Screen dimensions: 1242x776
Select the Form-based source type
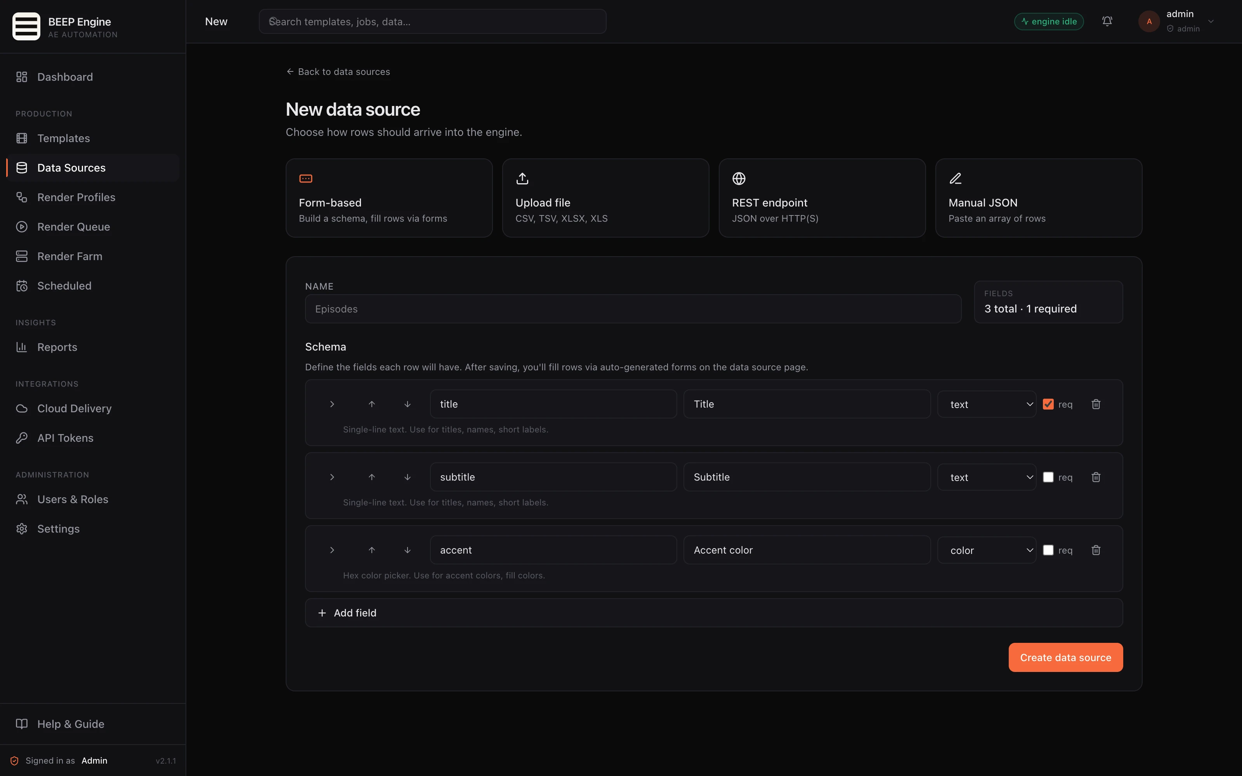389,198
